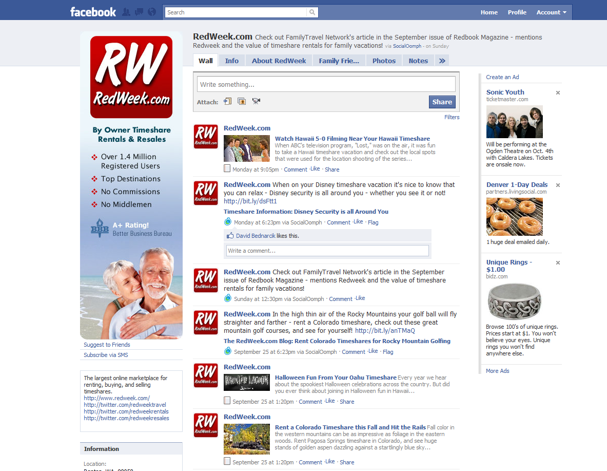Click the Search input field
The height and width of the screenshot is (471, 607).
(236, 12)
